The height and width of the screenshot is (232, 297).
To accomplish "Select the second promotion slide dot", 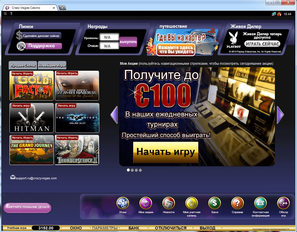I will pyautogui.click(x=132, y=170).
